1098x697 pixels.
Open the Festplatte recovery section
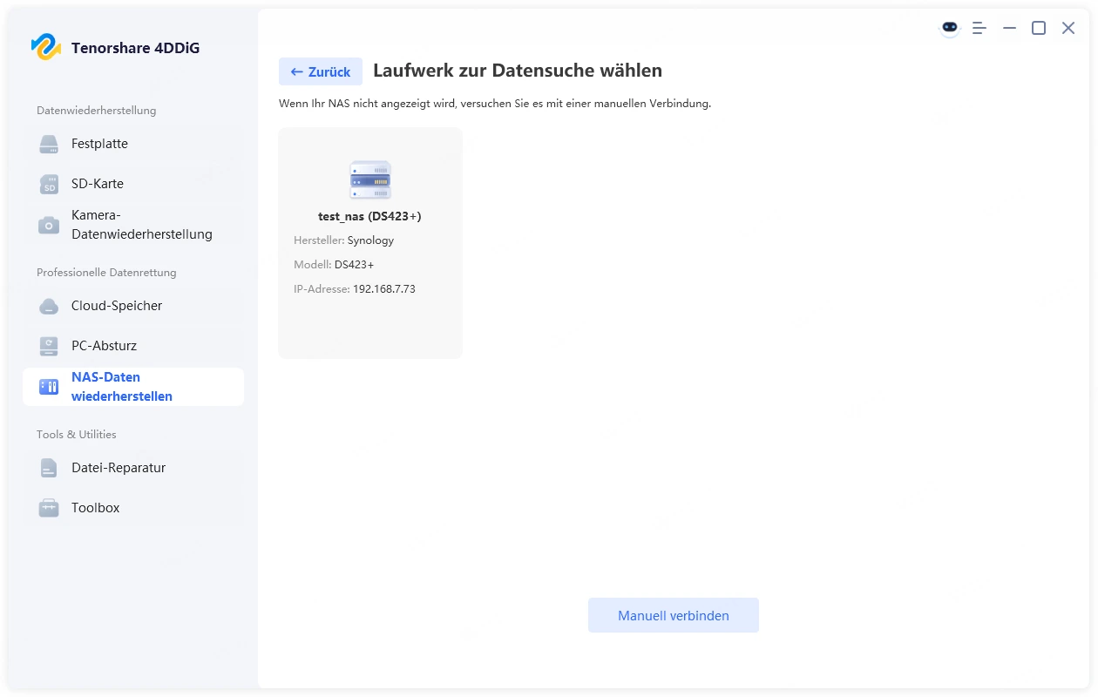99,144
